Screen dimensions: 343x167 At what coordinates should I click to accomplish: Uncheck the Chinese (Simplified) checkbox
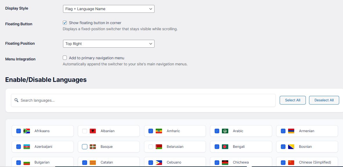pyautogui.click(x=283, y=162)
